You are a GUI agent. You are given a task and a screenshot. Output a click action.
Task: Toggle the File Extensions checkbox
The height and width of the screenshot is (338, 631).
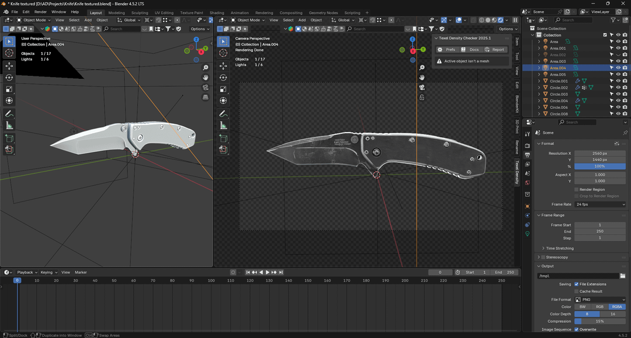coord(577,284)
